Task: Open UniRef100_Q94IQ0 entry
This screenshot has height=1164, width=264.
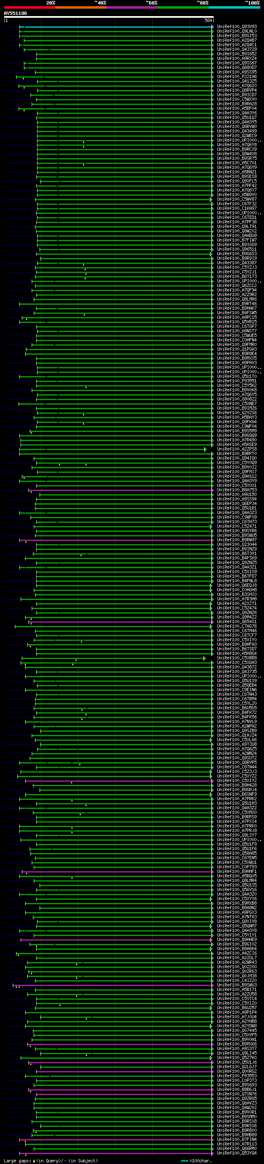Action: (x=237, y=458)
